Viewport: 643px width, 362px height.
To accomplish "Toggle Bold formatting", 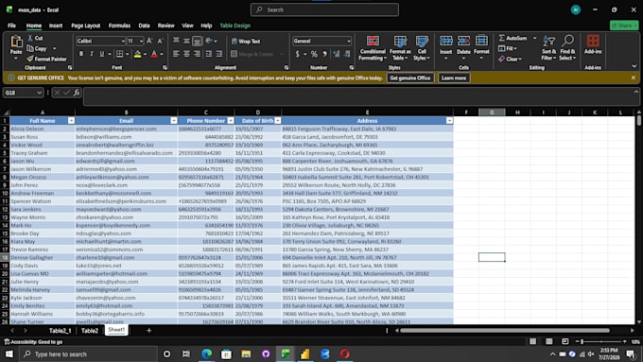I will pos(81,54).
